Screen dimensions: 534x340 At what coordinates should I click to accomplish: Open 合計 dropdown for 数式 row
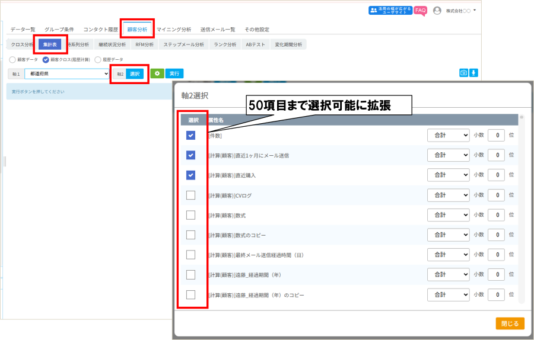(448, 215)
